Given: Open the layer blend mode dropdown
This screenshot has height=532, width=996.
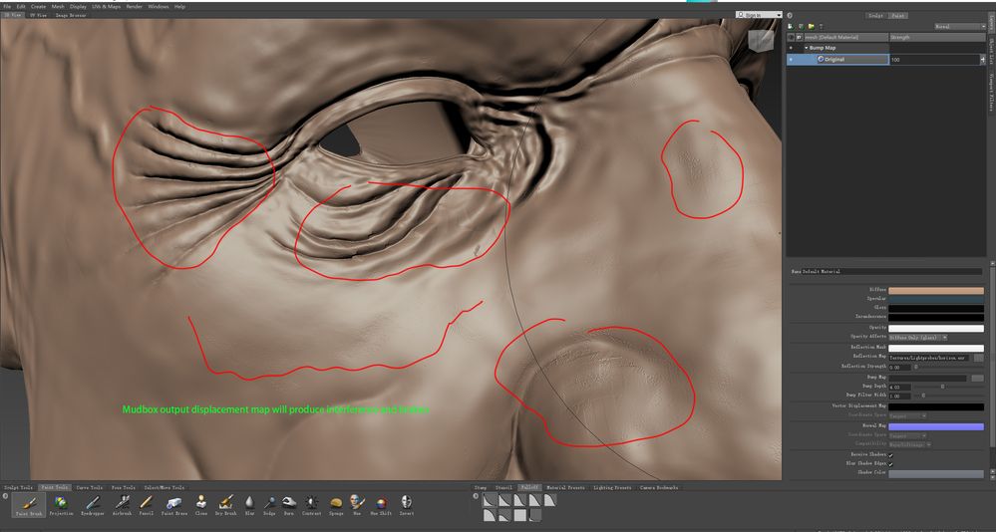Looking at the screenshot, I should point(960,27).
